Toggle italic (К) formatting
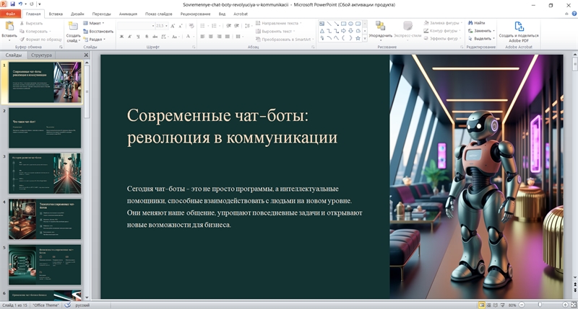 (x=130, y=37)
